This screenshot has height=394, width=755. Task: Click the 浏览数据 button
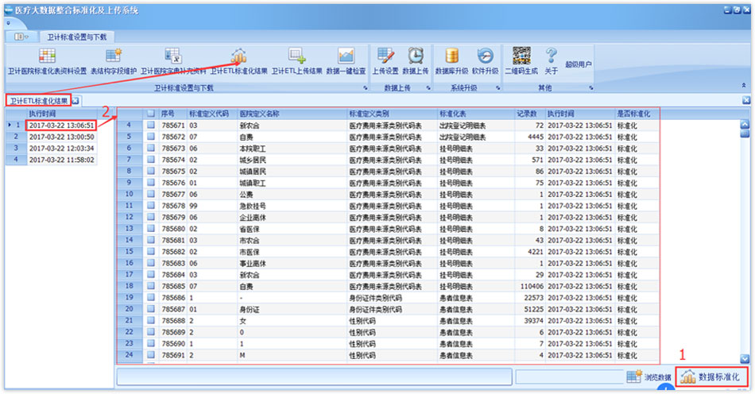649,377
